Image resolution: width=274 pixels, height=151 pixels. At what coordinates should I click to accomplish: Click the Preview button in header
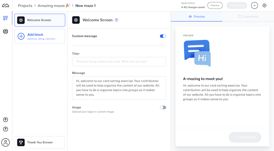[x=215, y=5]
